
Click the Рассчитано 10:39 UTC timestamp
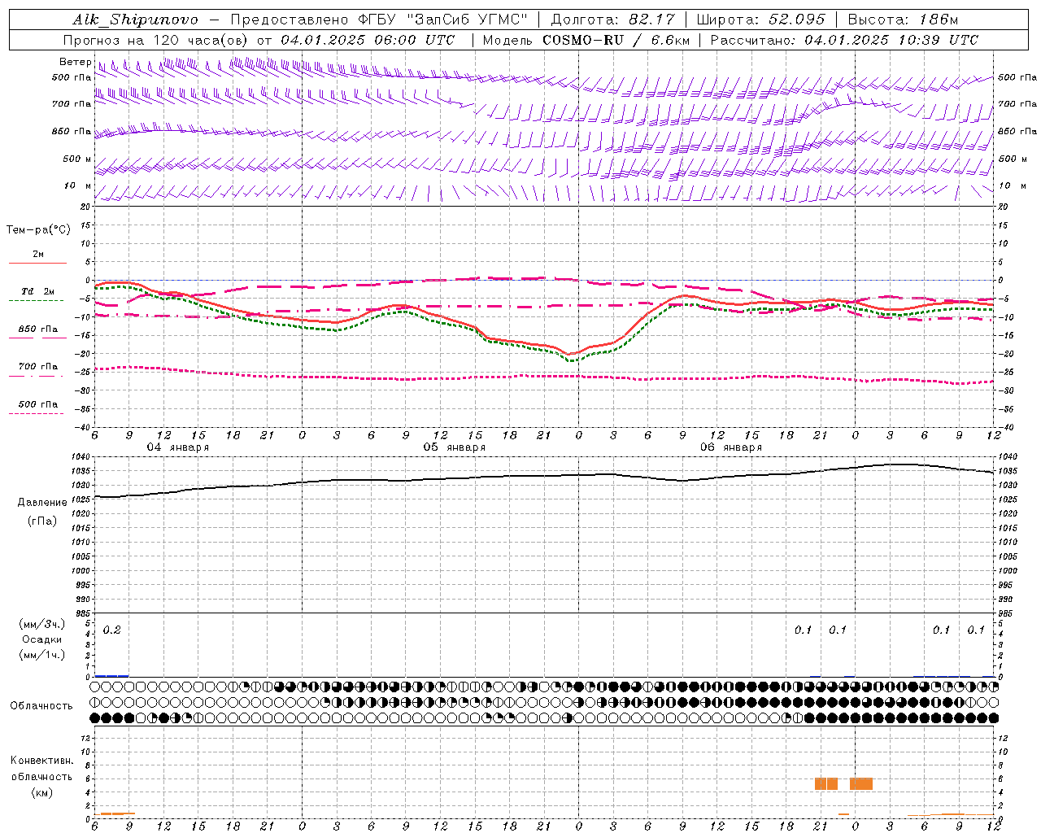click(x=844, y=40)
